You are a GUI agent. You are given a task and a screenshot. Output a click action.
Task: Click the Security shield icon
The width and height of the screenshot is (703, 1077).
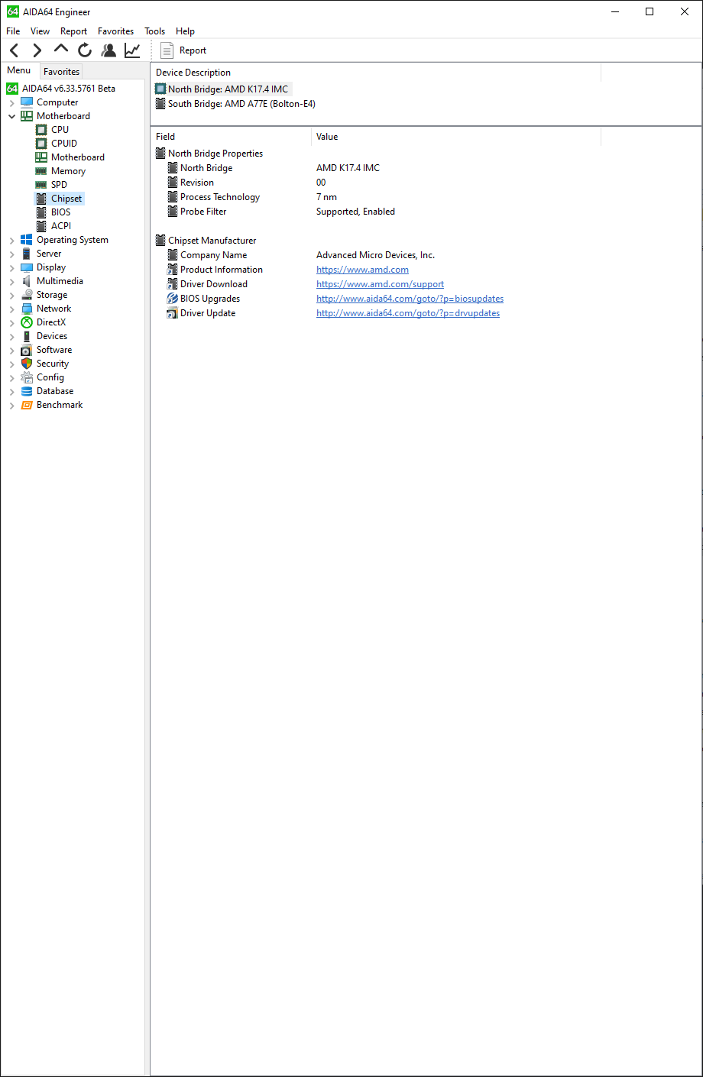[27, 364]
